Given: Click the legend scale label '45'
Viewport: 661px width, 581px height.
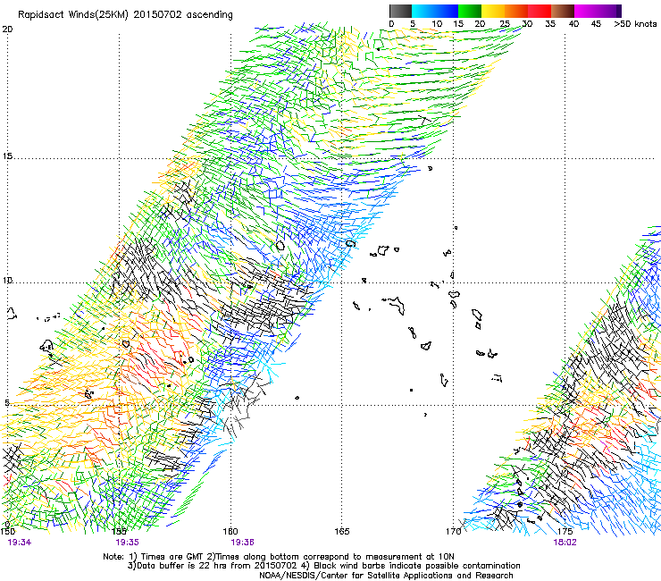Looking at the screenshot, I should (596, 24).
